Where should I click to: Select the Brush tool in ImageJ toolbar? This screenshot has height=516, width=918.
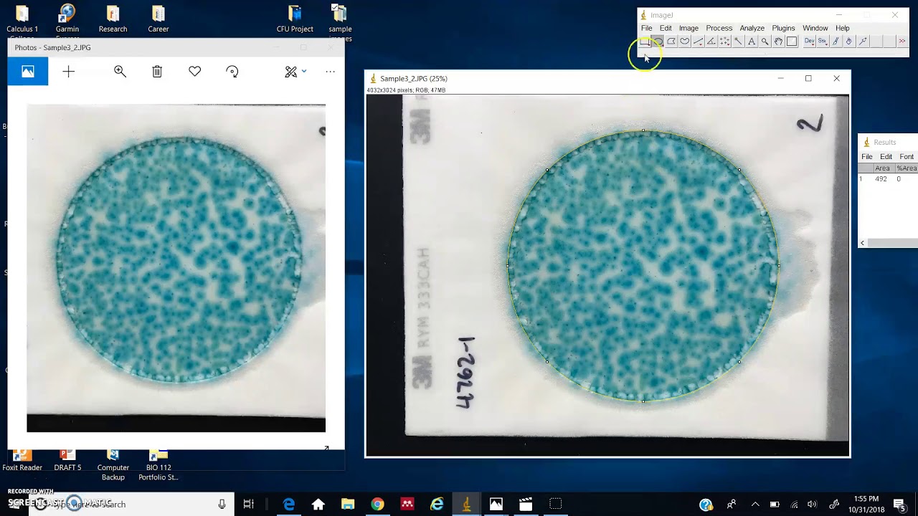coord(836,42)
